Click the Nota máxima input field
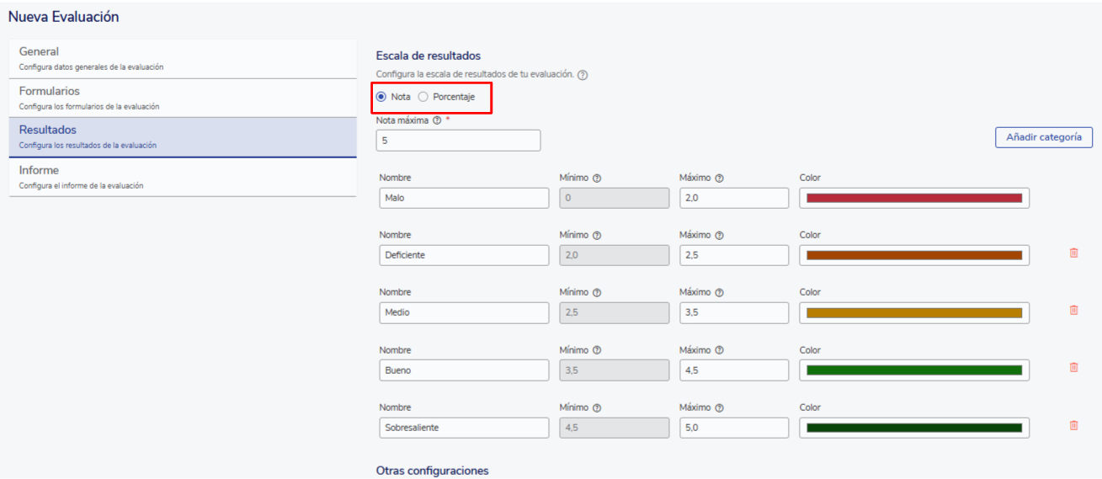1102x479 pixels. coord(458,141)
